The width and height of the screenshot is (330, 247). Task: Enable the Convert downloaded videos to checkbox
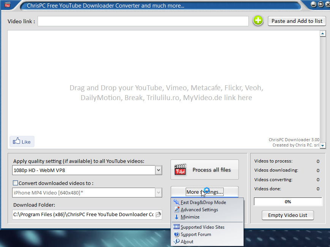pyautogui.click(x=15, y=183)
